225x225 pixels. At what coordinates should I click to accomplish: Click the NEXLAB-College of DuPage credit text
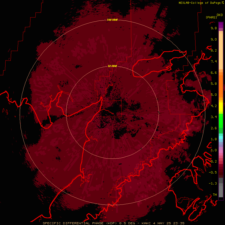(x=199, y=3)
